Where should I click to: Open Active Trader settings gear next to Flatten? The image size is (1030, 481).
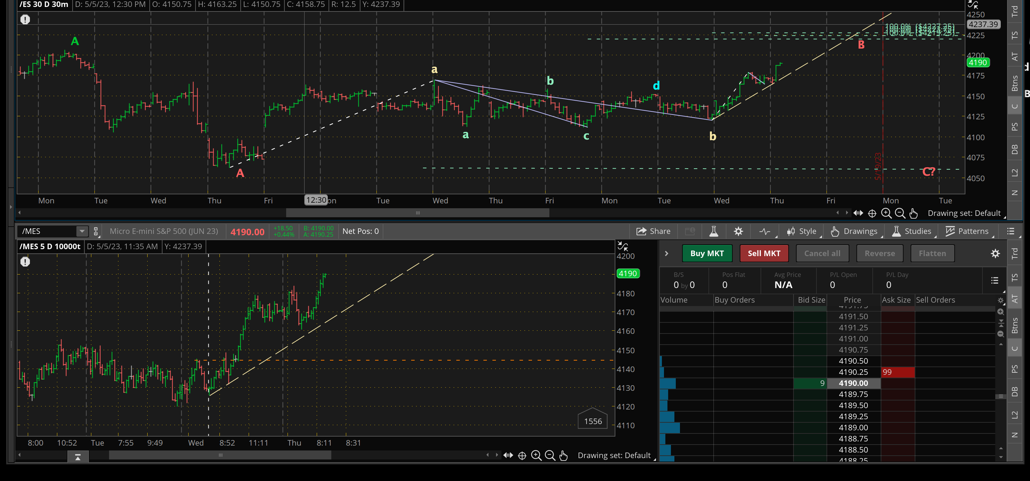(x=995, y=253)
